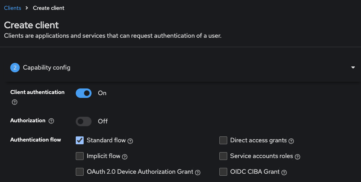Open the Implicit flow help icon
361x182 pixels.
pyautogui.click(x=125, y=156)
